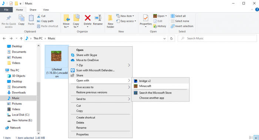This screenshot has width=259, height=140.
Task: Choose Move to OneDrive
Action: (100, 60)
